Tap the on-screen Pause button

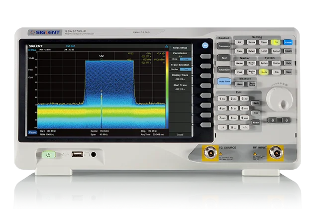pyautogui.click(x=32, y=132)
